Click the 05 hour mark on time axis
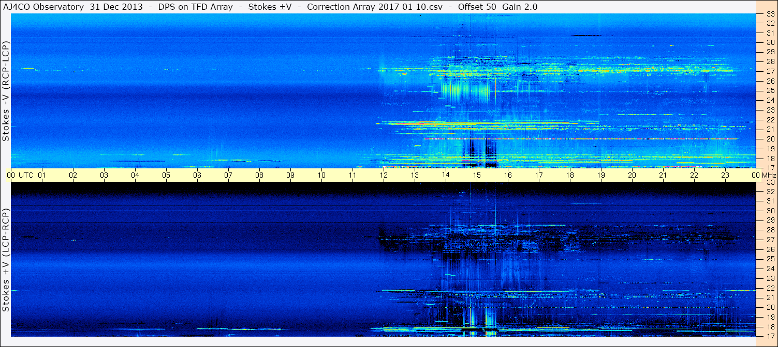This screenshot has height=347, width=778. (166, 176)
